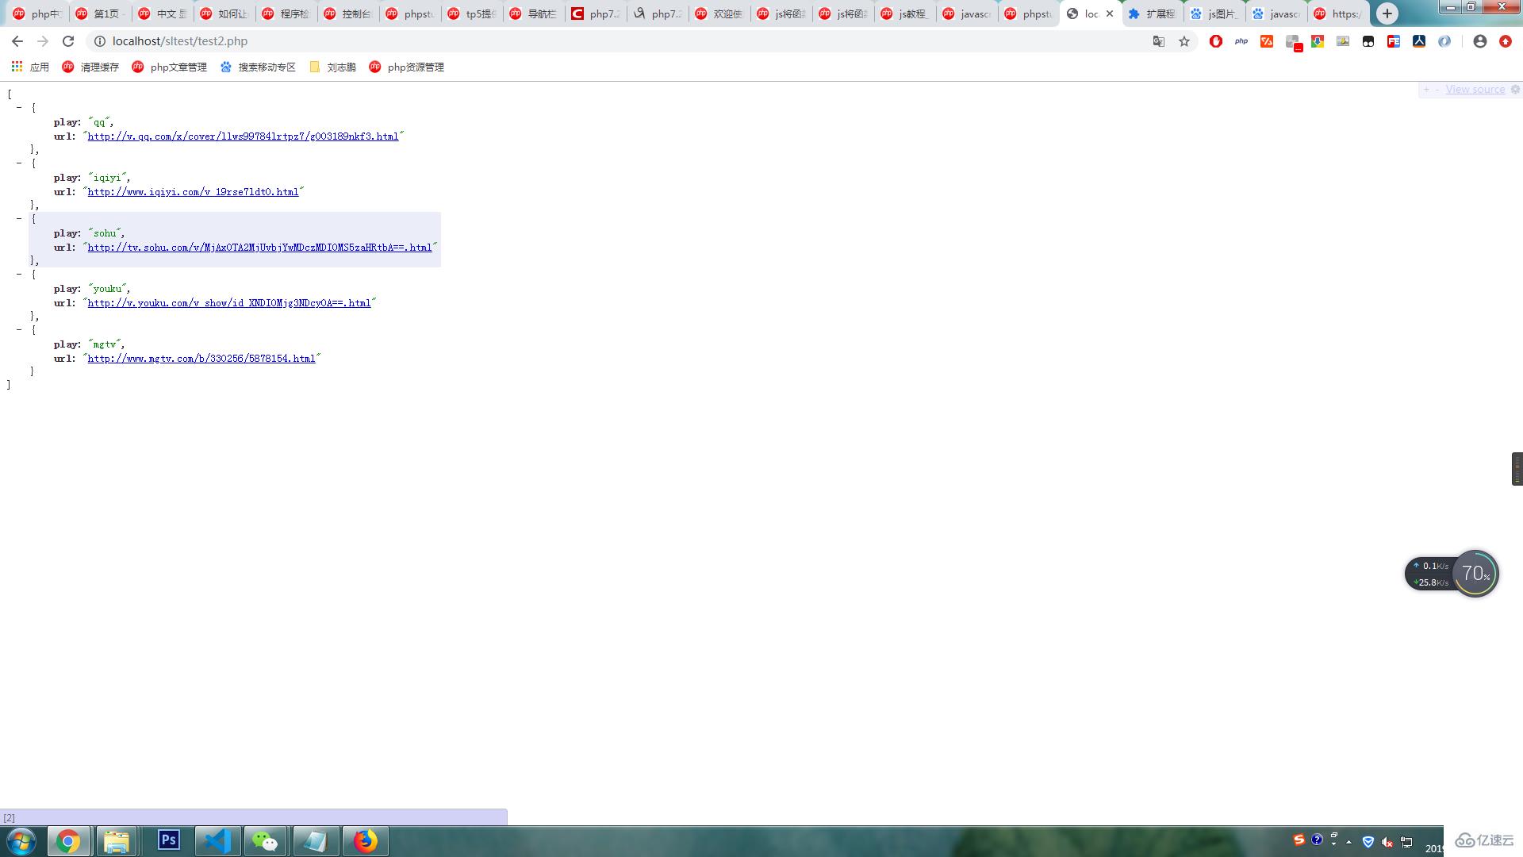
Task: Switch to the 导航栏 tab
Action: point(533,13)
